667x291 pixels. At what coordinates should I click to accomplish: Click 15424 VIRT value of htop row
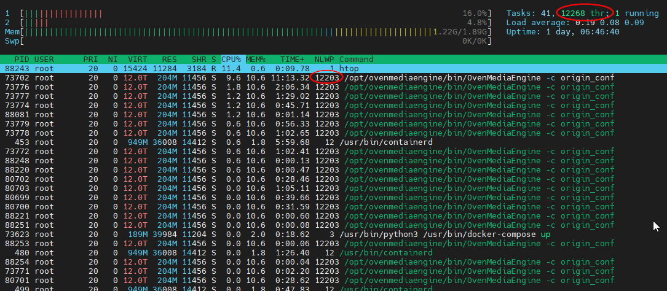click(x=135, y=68)
